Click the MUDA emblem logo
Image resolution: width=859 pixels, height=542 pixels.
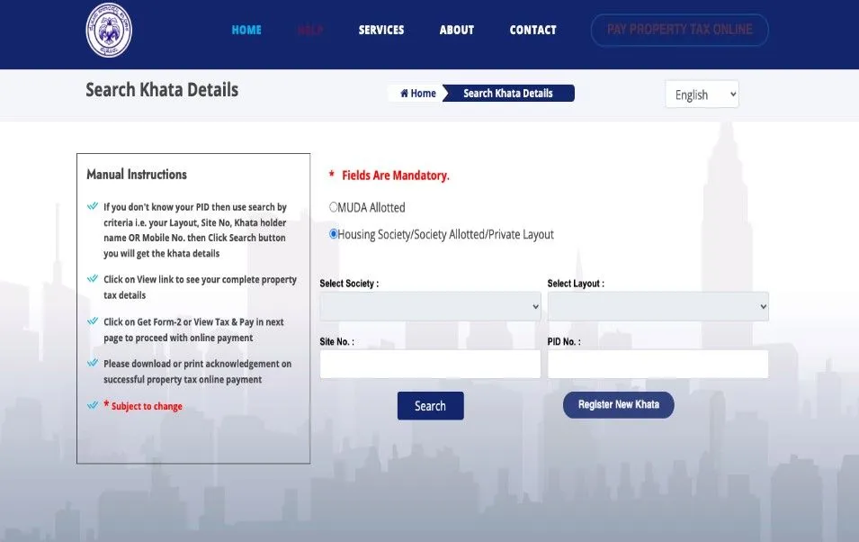click(x=109, y=31)
